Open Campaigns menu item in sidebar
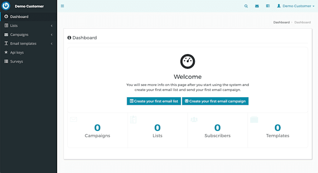The height and width of the screenshot is (173, 318). (29, 35)
